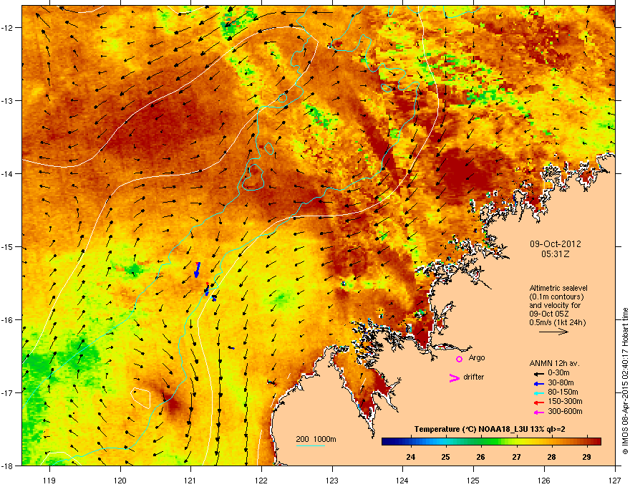Click the longitude axis label 127
The image size is (630, 487).
click(x=615, y=480)
